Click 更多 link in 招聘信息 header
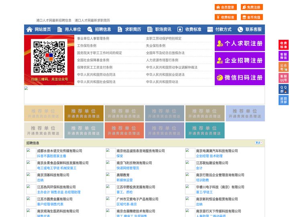The image size is (289, 217). 258,143
